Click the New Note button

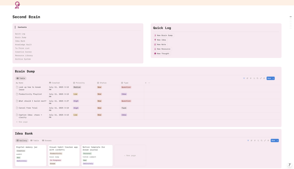[160, 44]
